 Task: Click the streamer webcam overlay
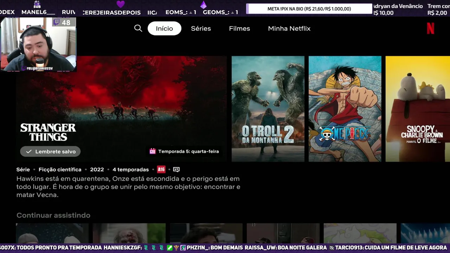pyautogui.click(x=38, y=44)
